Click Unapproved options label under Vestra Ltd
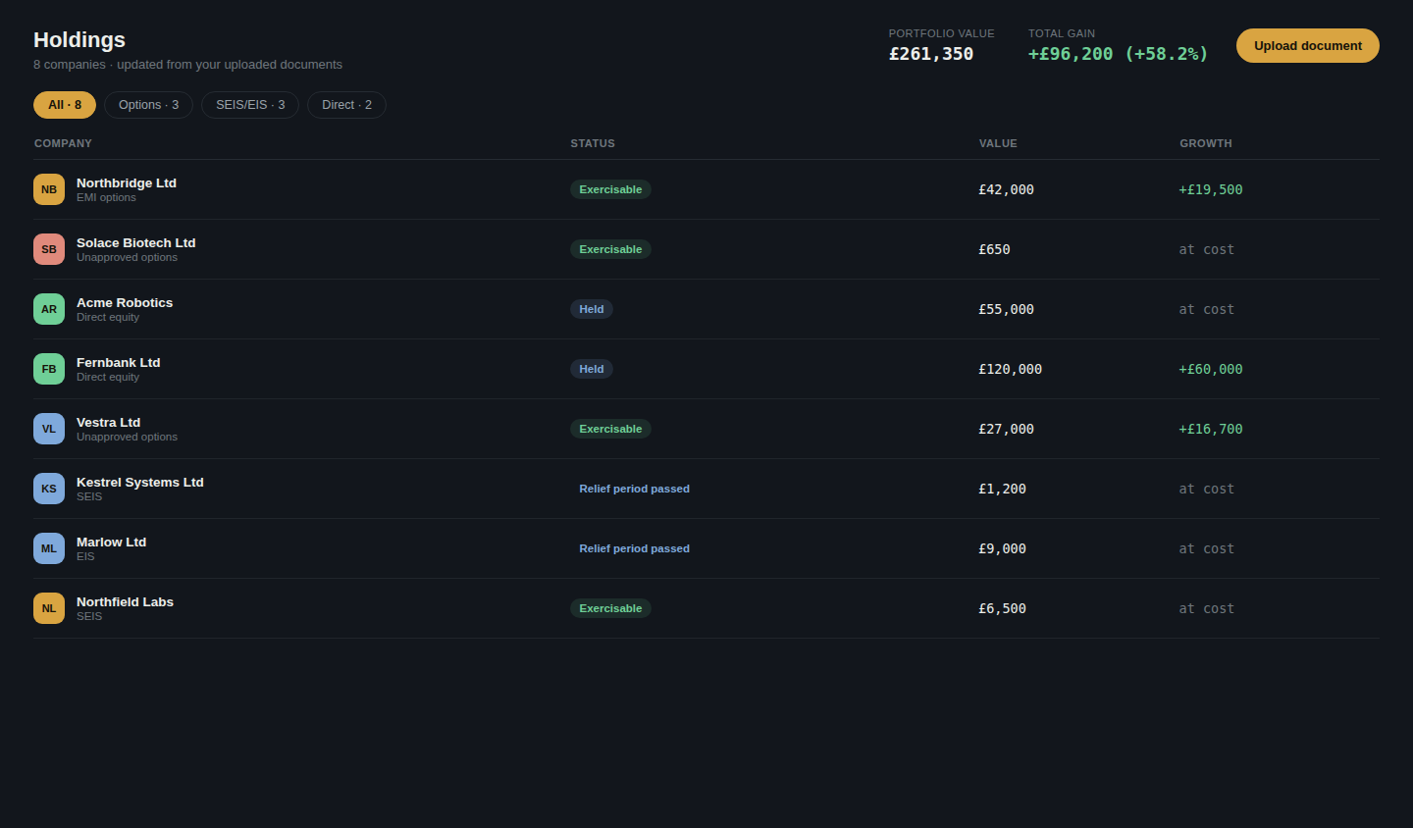The image size is (1413, 828). pos(127,437)
